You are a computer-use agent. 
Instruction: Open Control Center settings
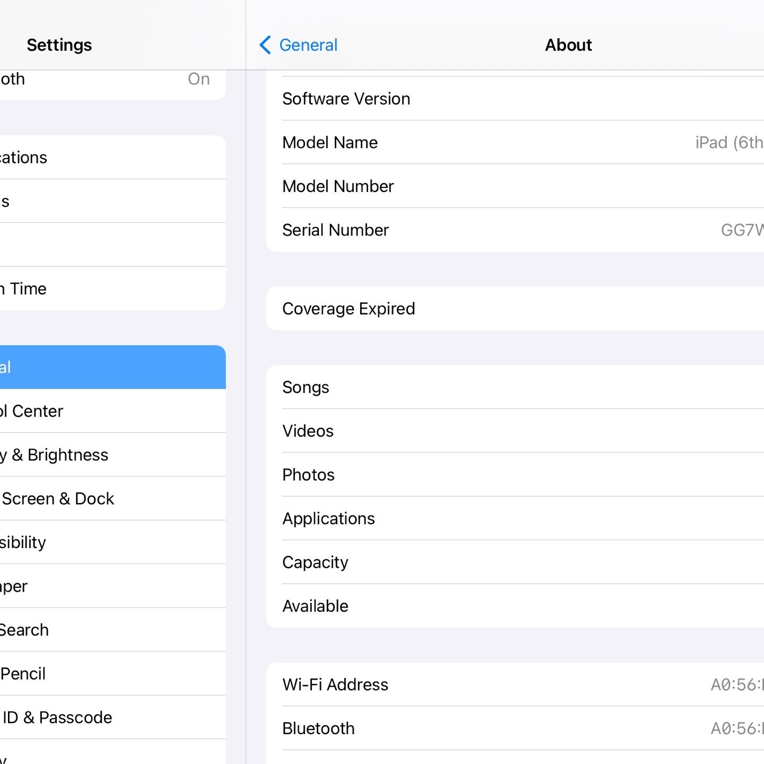point(112,411)
